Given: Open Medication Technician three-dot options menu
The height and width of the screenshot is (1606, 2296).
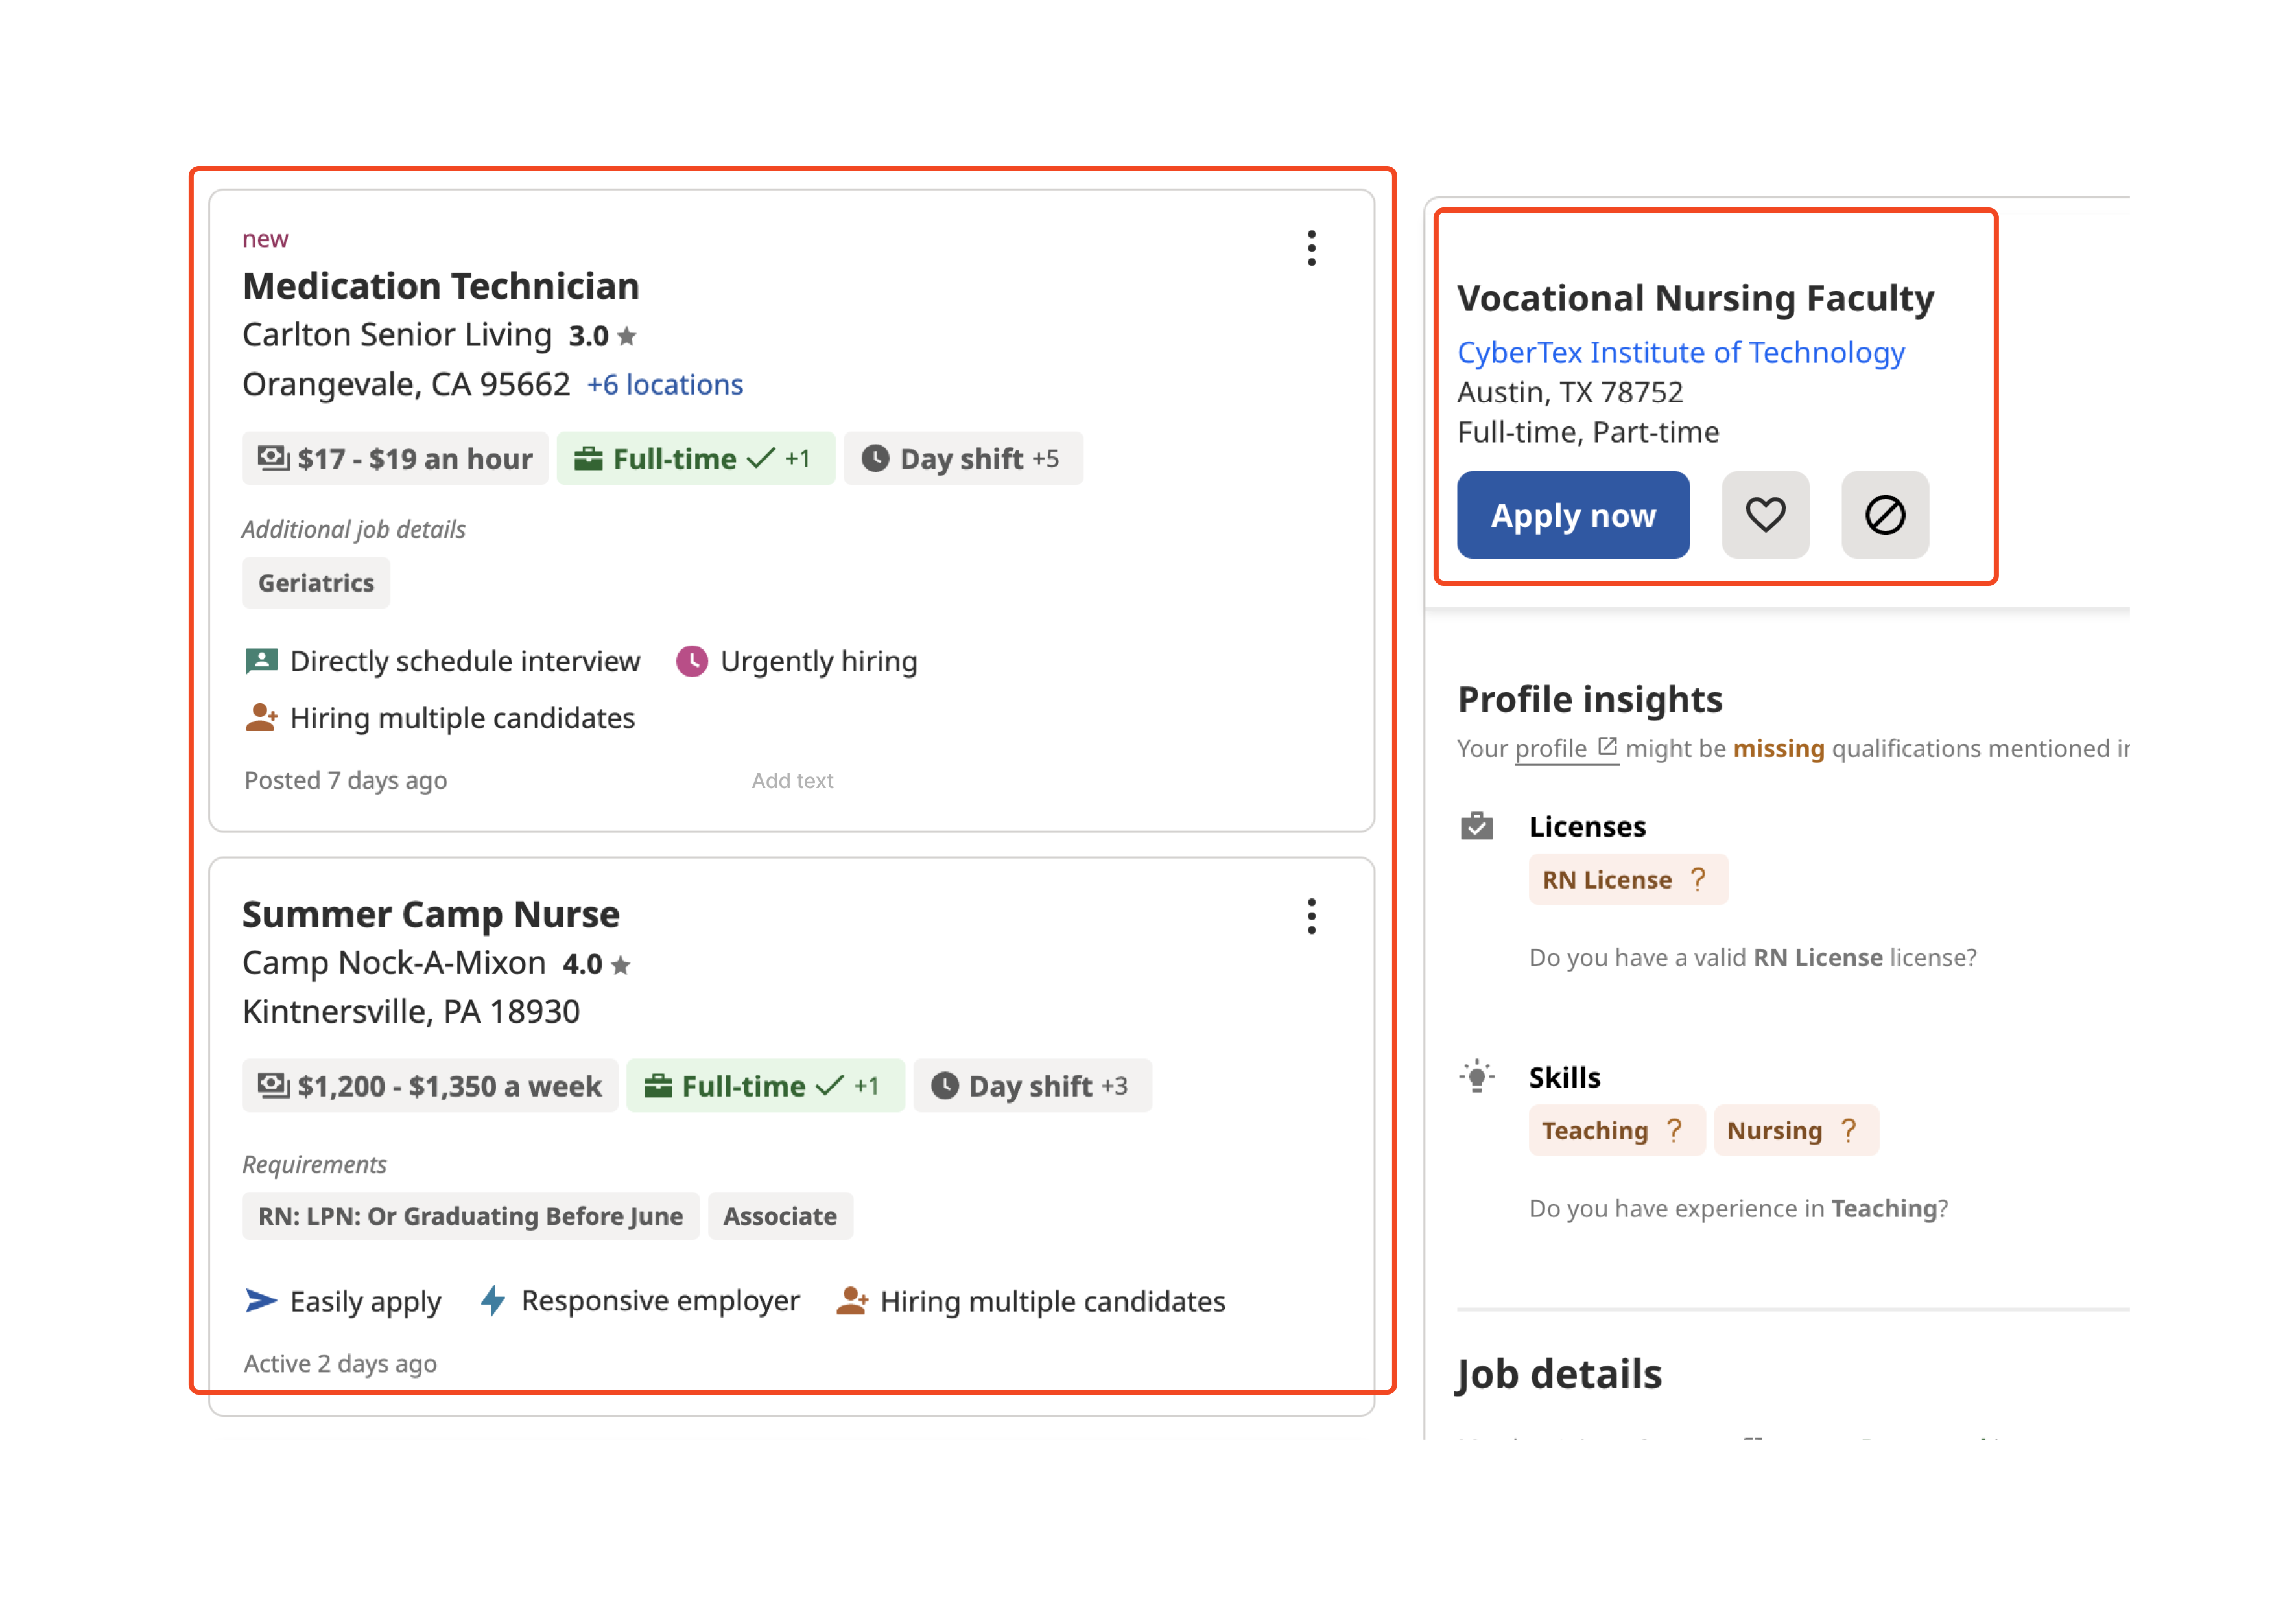Looking at the screenshot, I should point(1311,248).
